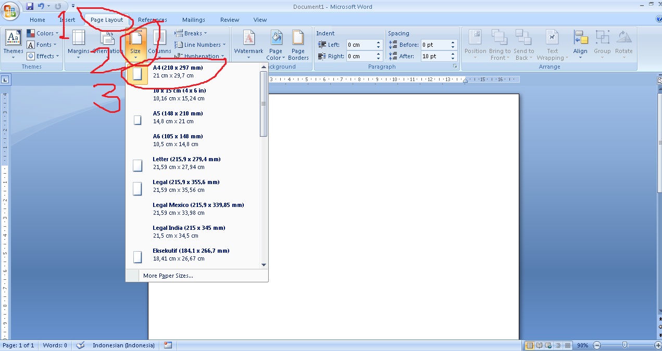Open Page Color picker
This screenshot has width=662, height=351.
click(x=276, y=45)
